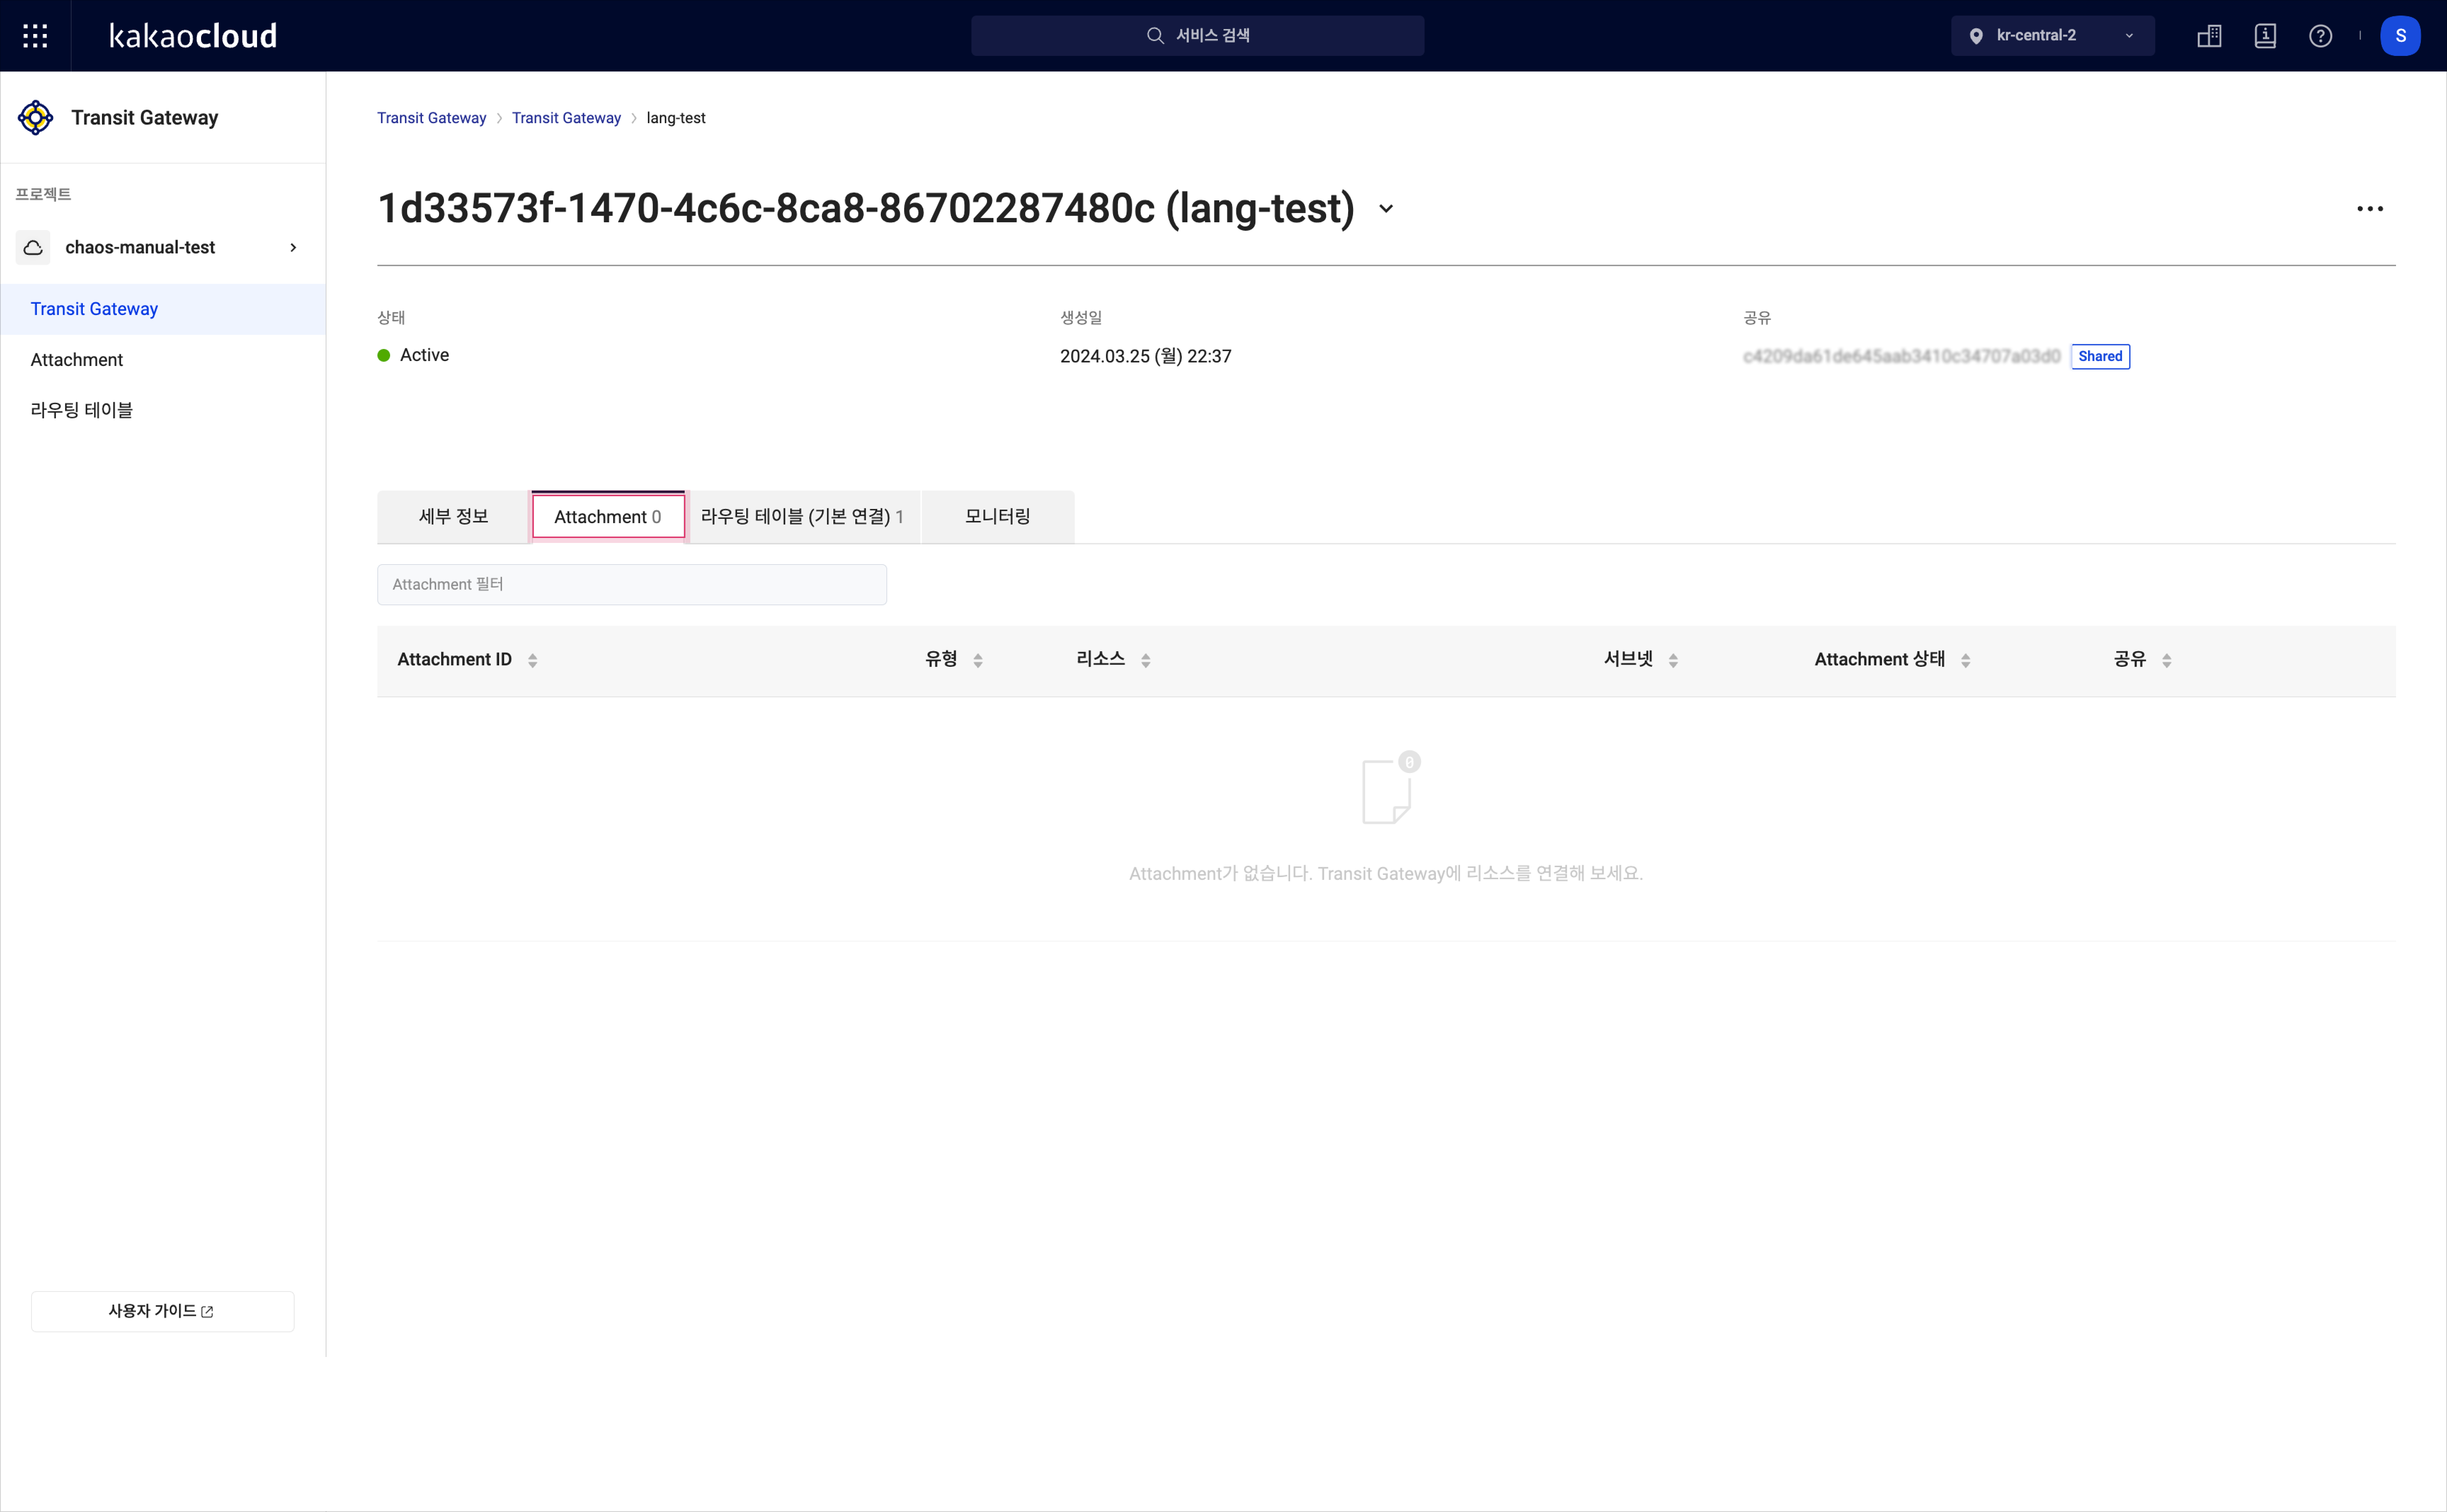The height and width of the screenshot is (1512, 2447).
Task: Click the region location pin icon
Action: pos(1976,36)
